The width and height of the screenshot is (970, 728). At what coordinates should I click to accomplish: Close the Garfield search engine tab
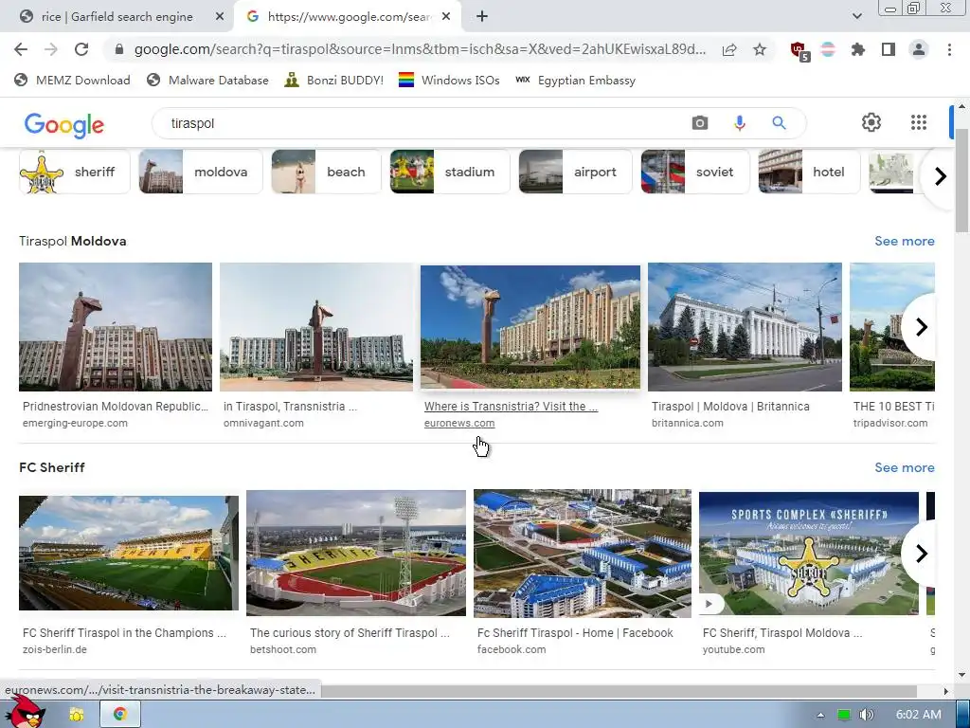(219, 17)
